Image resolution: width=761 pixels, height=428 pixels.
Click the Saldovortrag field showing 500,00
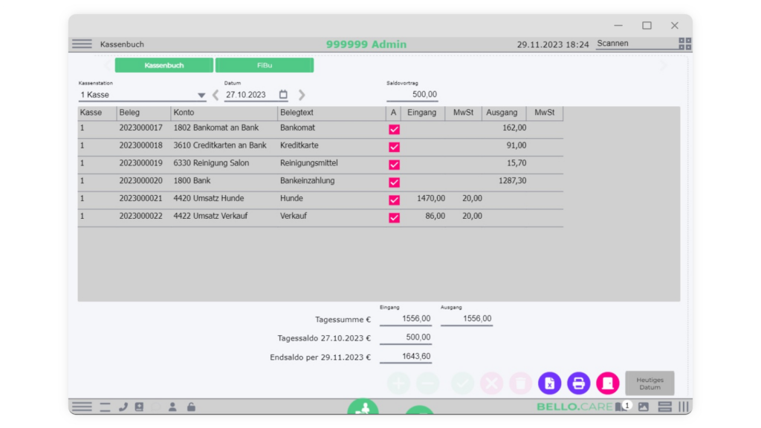point(412,94)
